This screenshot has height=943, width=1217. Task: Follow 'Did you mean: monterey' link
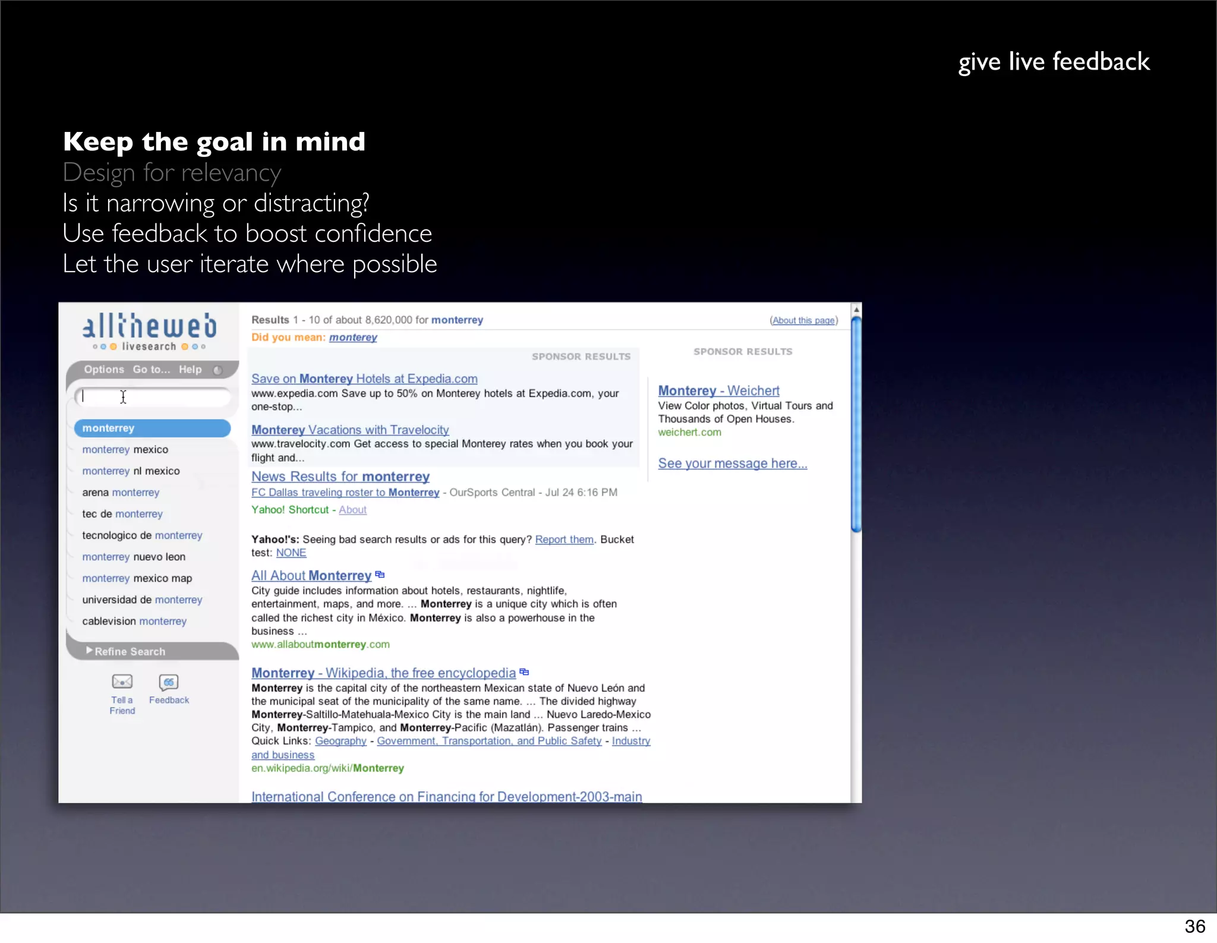coord(353,338)
